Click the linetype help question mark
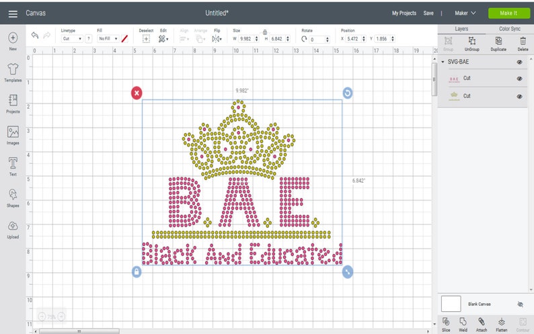This screenshot has height=334, width=534. pyautogui.click(x=89, y=39)
